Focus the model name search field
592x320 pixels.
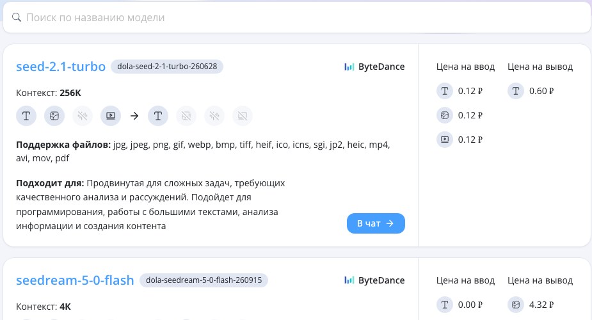pyautogui.click(x=296, y=17)
